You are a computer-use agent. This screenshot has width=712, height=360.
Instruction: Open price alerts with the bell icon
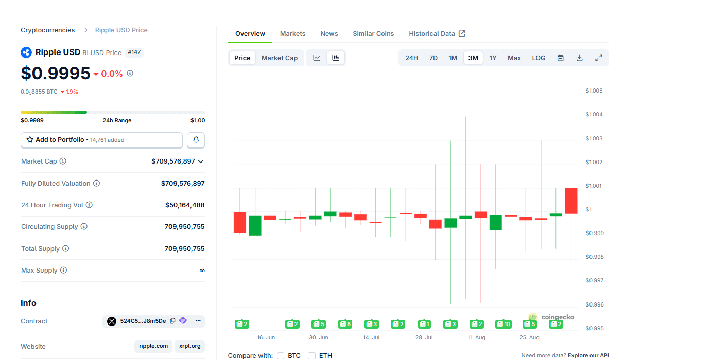[x=196, y=140]
